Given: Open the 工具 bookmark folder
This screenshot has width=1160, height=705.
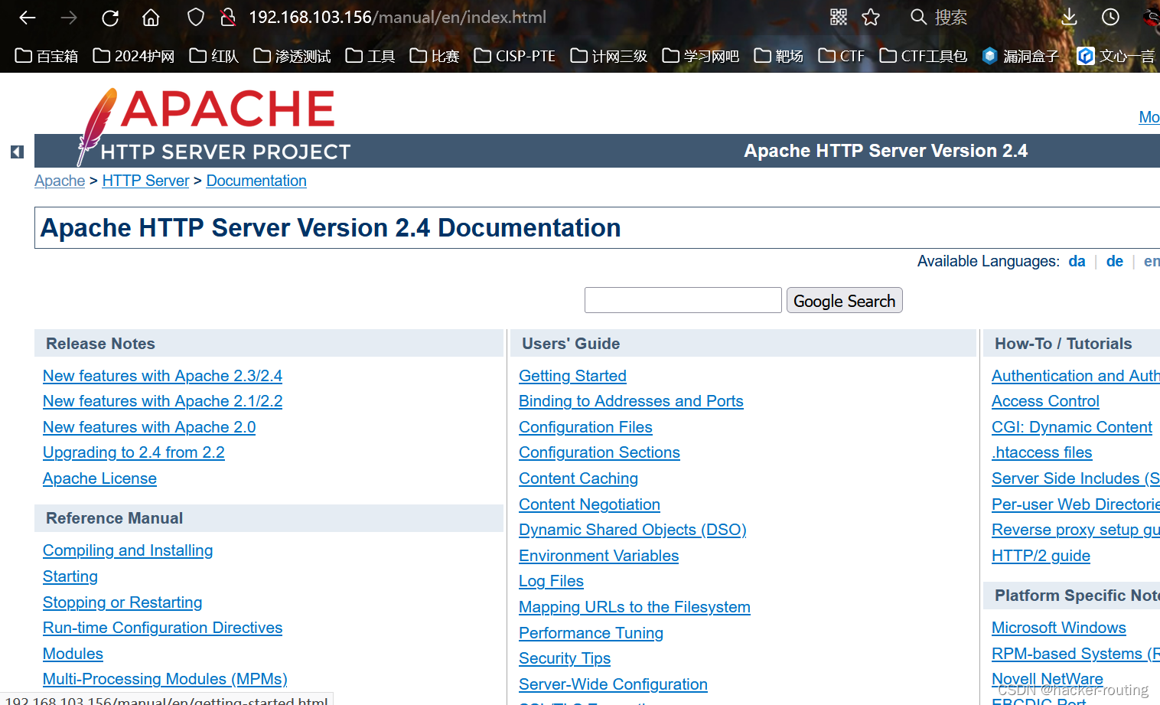Looking at the screenshot, I should [370, 56].
